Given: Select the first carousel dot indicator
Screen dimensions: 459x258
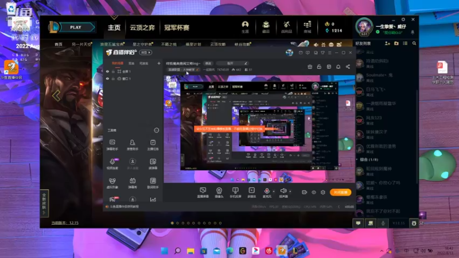Looking at the screenshot, I should tap(172, 223).
